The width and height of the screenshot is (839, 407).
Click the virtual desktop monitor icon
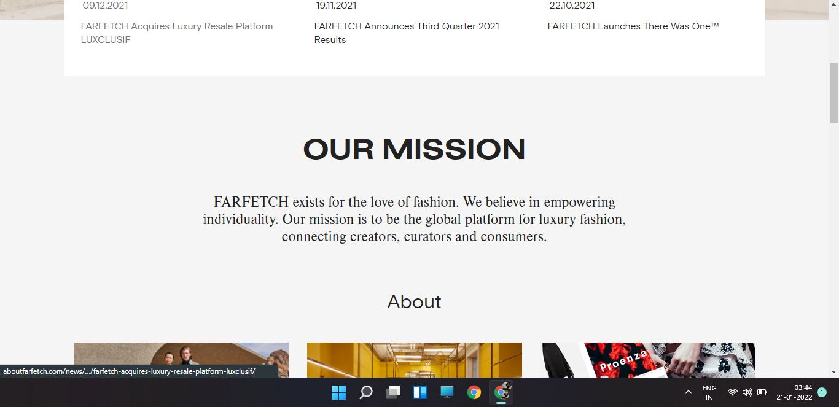[446, 392]
